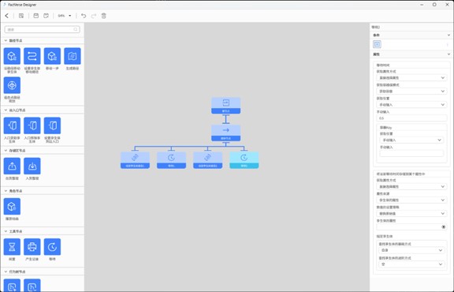Viewport: 454px width, 292px height.
Task: Open the dropdown showing 自身
Action: pos(411,250)
